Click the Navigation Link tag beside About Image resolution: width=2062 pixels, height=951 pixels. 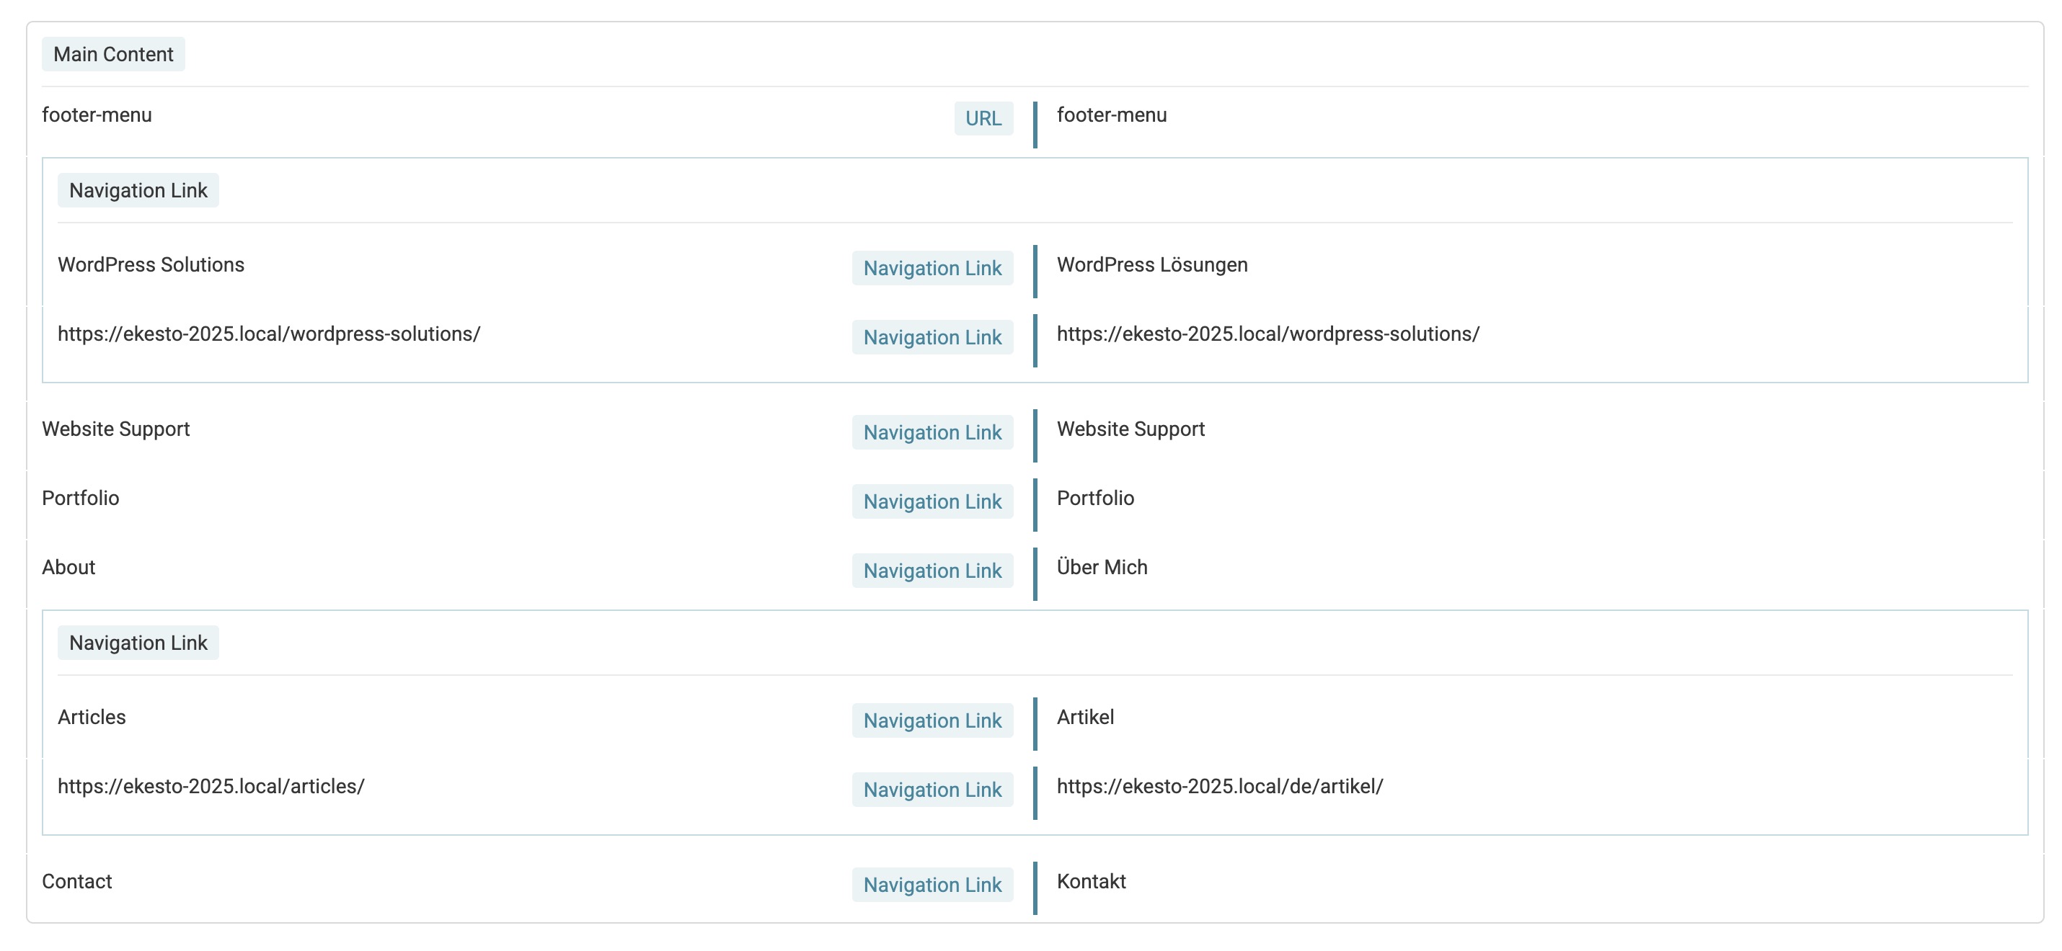pos(932,571)
